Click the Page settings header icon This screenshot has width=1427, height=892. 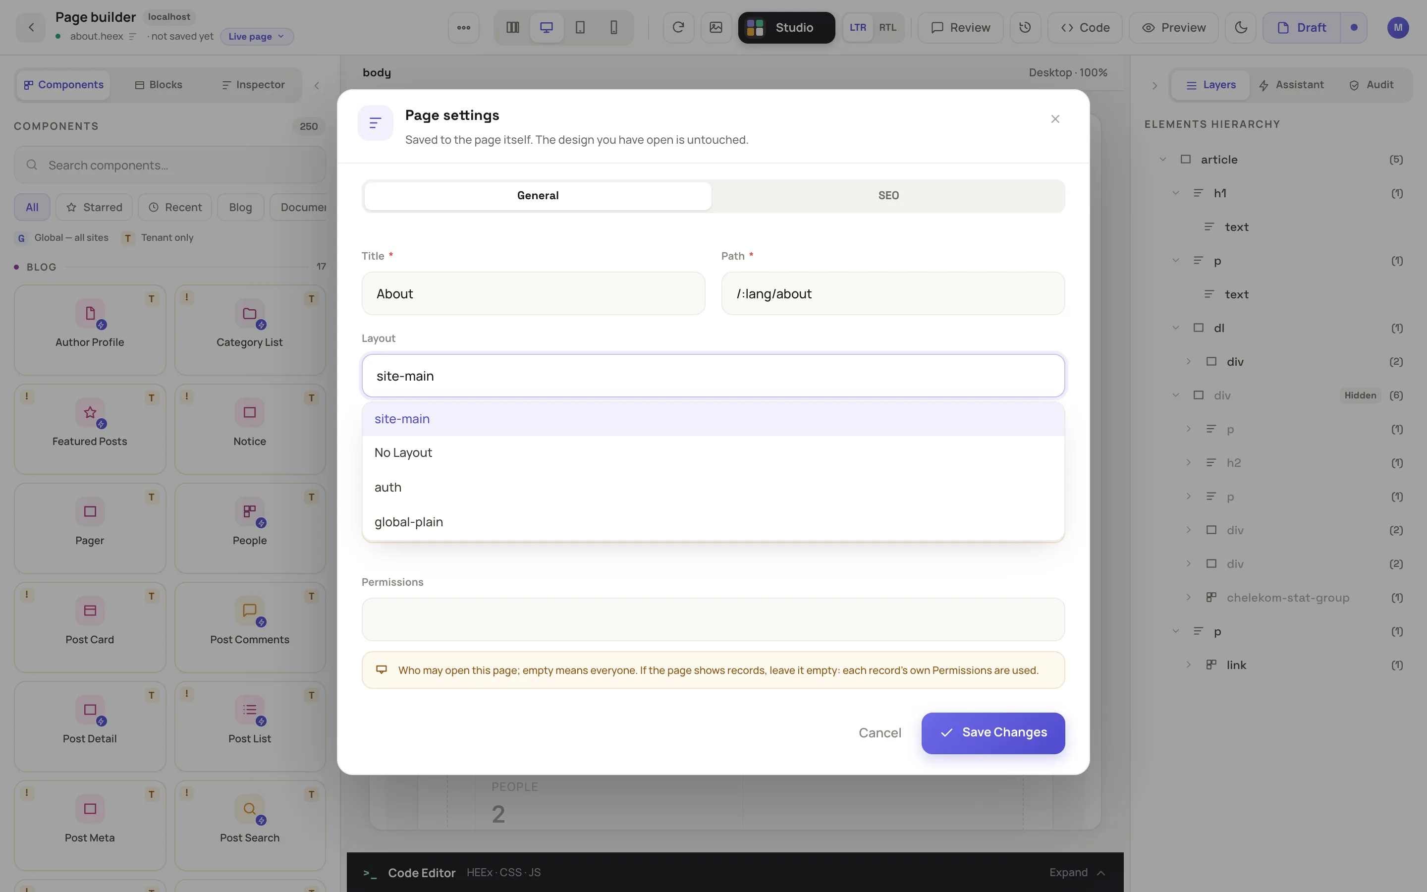click(375, 123)
